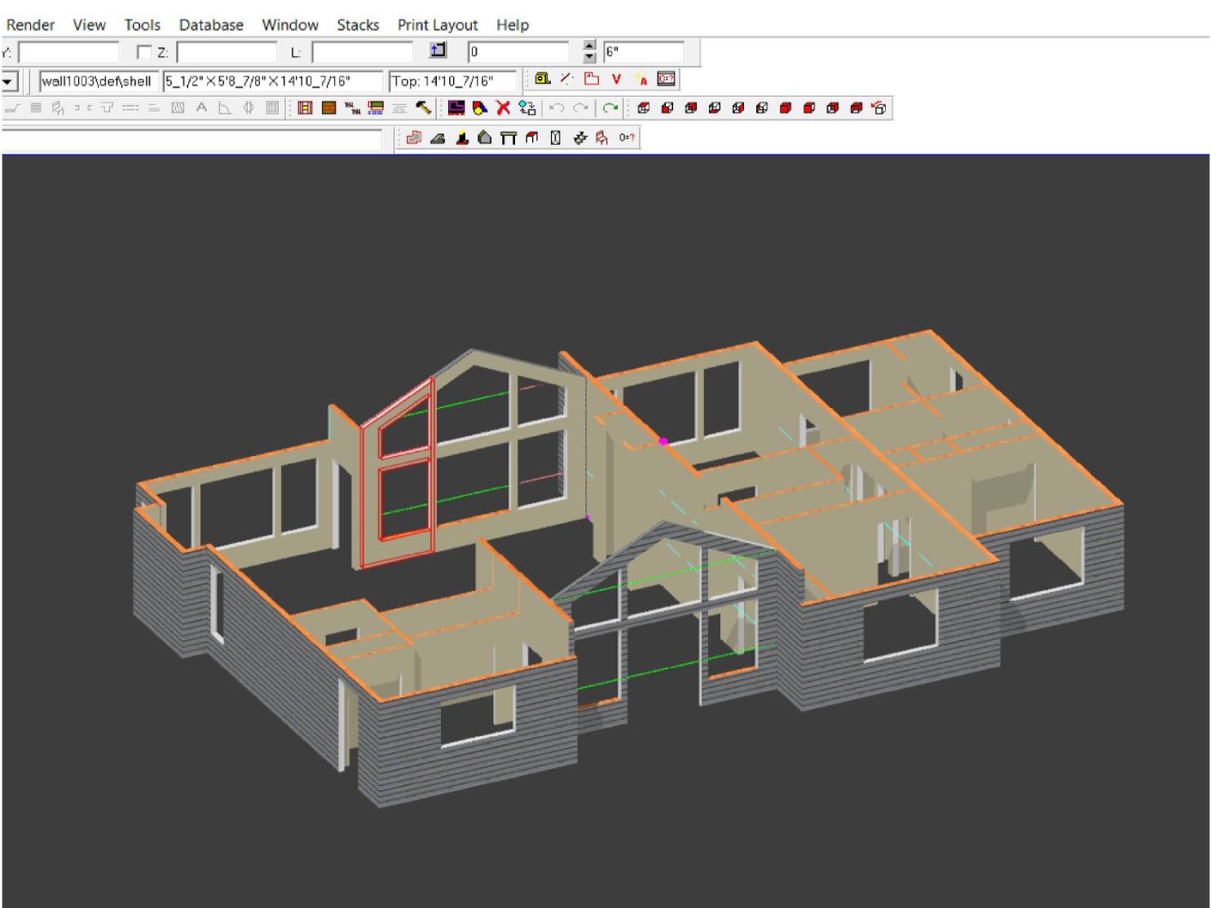This screenshot has width=1211, height=908.
Task: Click the table furniture icon
Action: pyautogui.click(x=509, y=138)
